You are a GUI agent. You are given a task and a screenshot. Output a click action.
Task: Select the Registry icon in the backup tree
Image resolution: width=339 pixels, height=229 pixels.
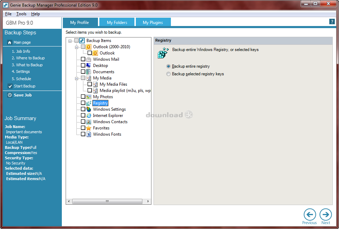click(x=89, y=103)
